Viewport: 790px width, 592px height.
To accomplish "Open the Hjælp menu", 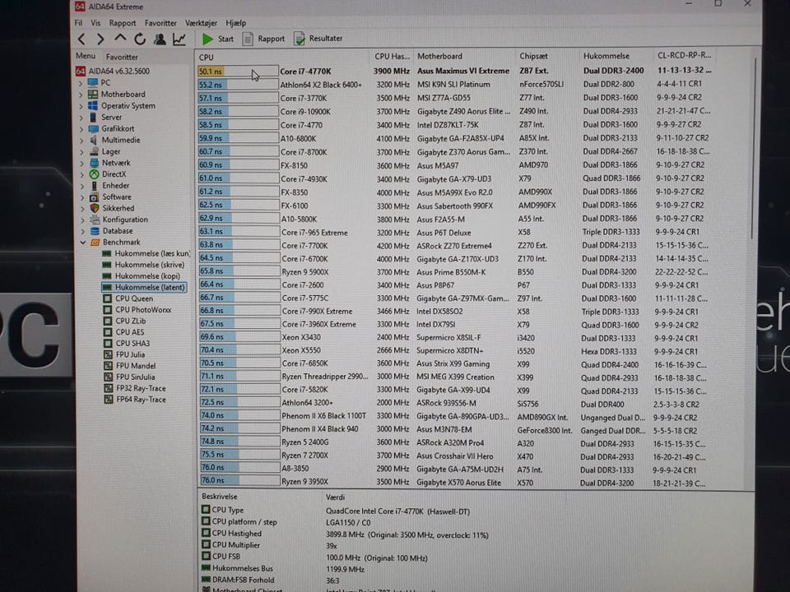I will [x=236, y=23].
